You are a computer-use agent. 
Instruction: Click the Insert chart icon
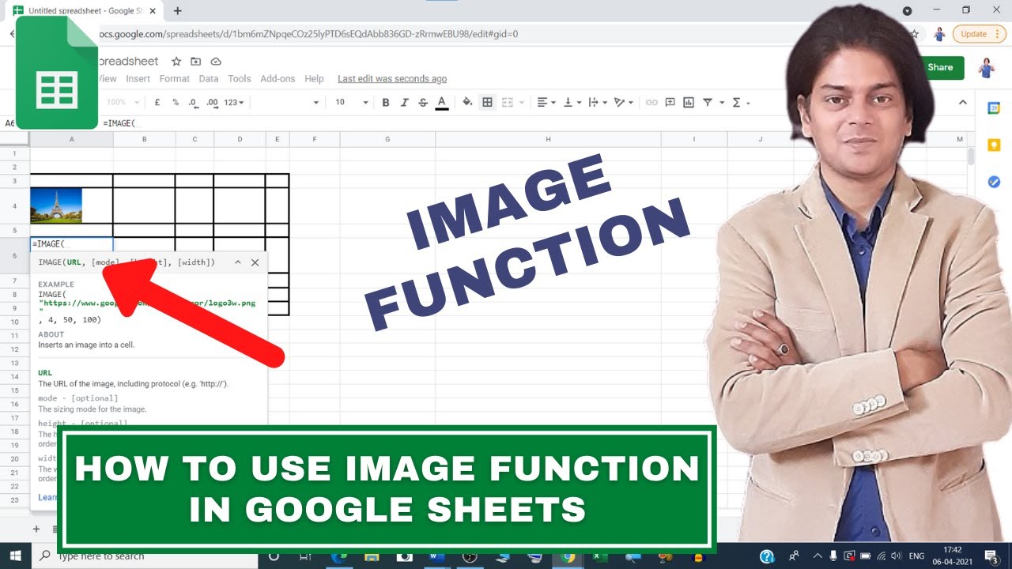[689, 103]
